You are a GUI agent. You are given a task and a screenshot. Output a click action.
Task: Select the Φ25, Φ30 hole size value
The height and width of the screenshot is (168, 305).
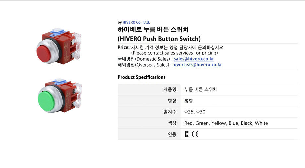(195, 112)
